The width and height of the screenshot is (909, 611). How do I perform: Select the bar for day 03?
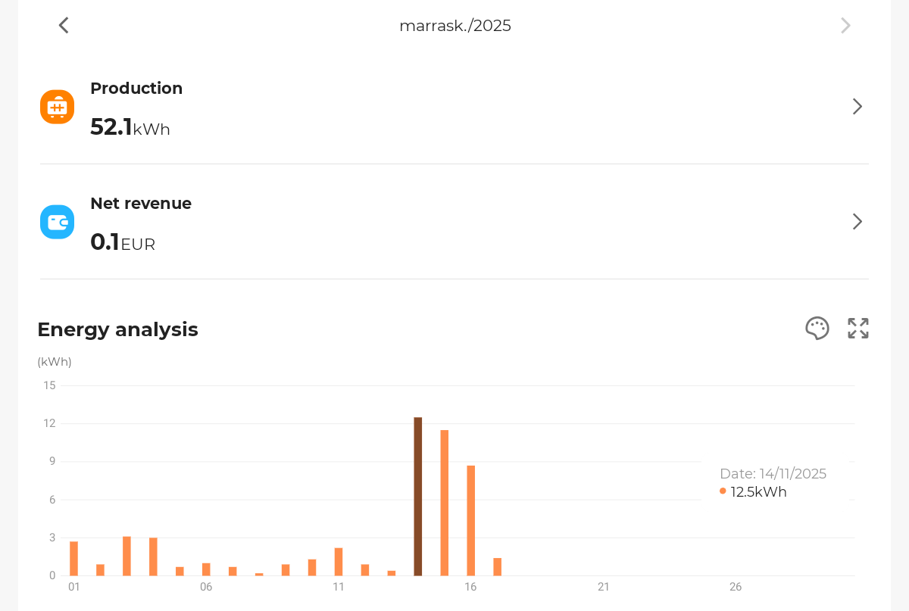[127, 556]
